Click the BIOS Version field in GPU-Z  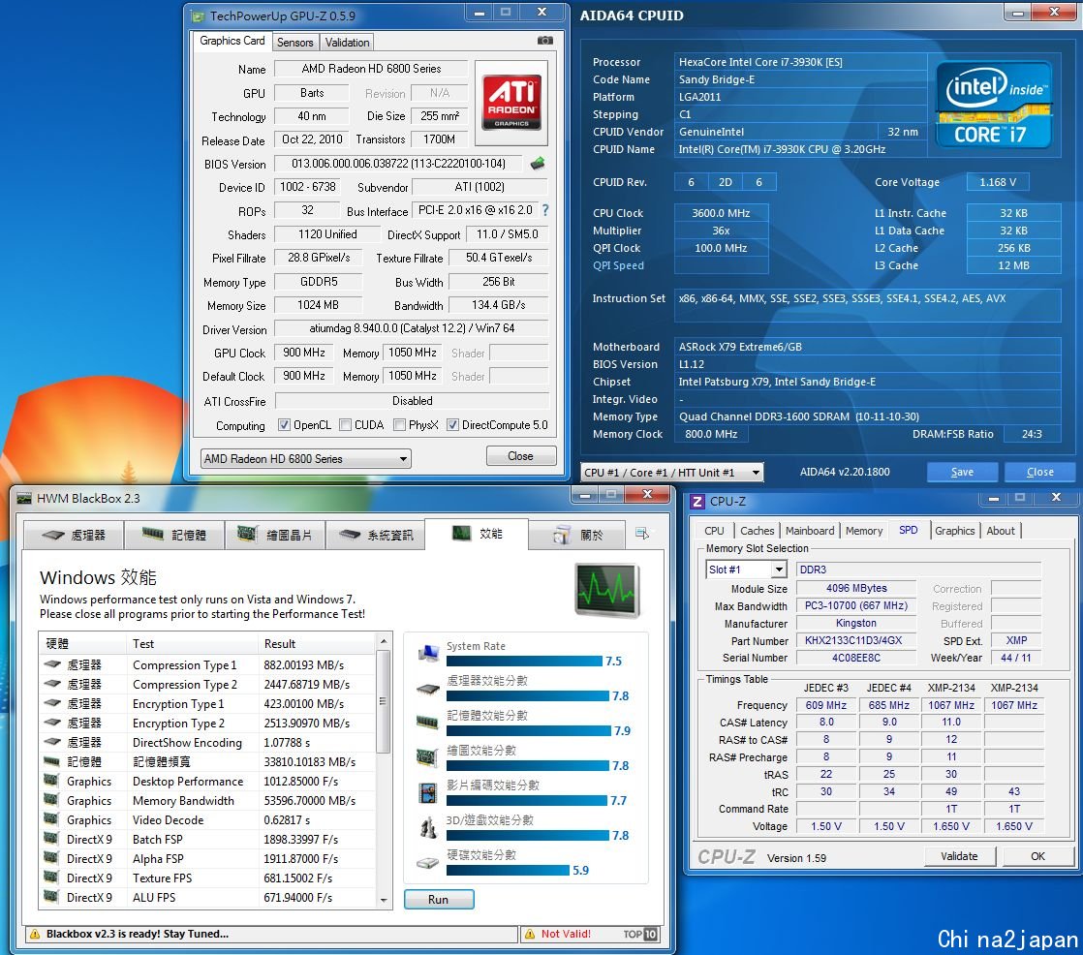(x=398, y=164)
